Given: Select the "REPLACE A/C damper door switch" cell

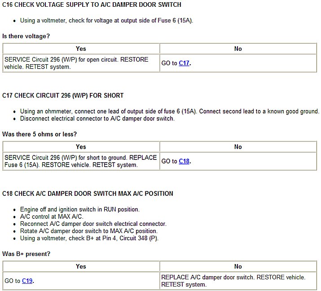Looking at the screenshot, I should tap(233, 281).
